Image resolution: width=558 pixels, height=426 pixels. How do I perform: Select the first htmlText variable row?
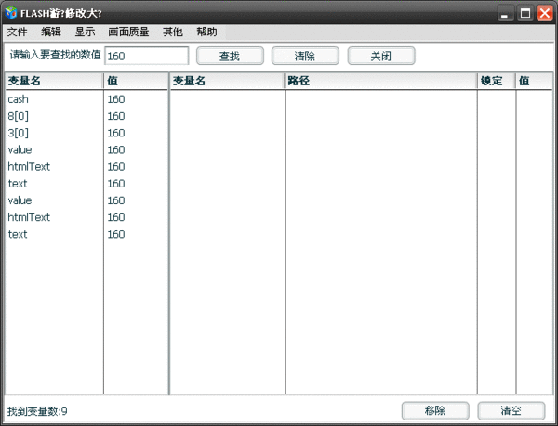(86, 166)
